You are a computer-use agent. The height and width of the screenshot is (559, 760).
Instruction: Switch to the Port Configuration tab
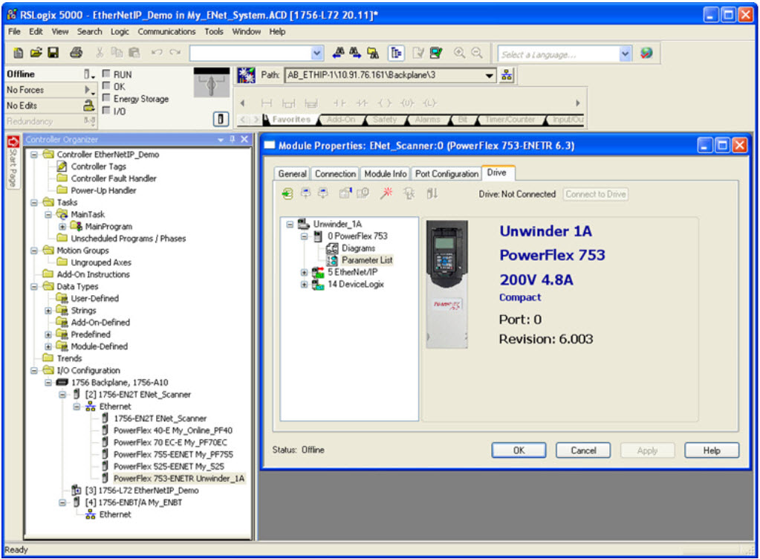446,173
